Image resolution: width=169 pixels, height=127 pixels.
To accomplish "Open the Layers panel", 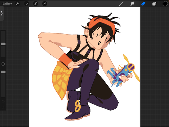I will [x=154, y=4].
